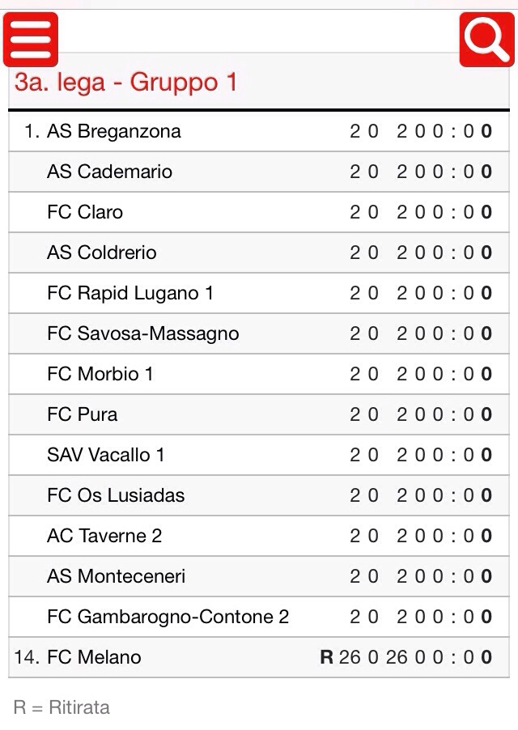
Task: Tap the FC Savosa-Massagno row
Action: (259, 333)
